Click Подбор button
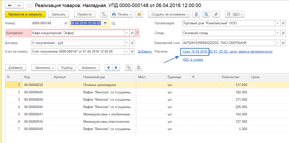The image size is (289, 143). click(x=67, y=68)
